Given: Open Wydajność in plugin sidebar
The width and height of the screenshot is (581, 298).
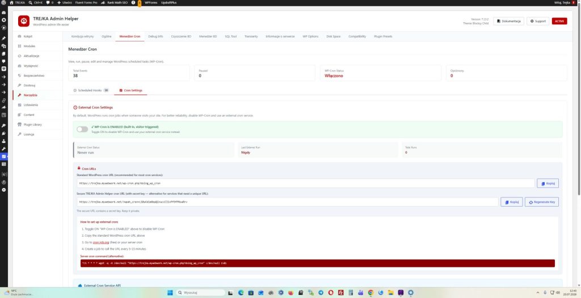Looking at the screenshot, I should coord(37,66).
